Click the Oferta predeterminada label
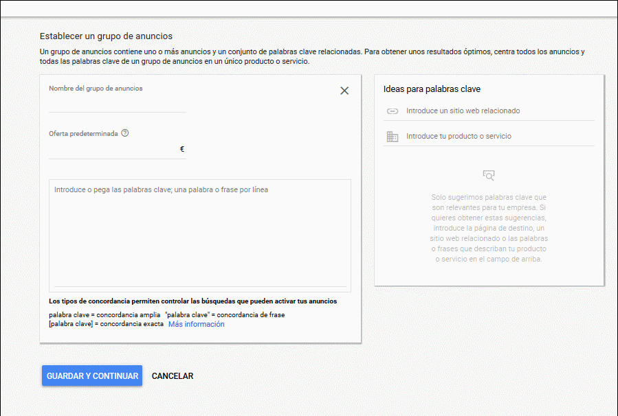 point(84,134)
